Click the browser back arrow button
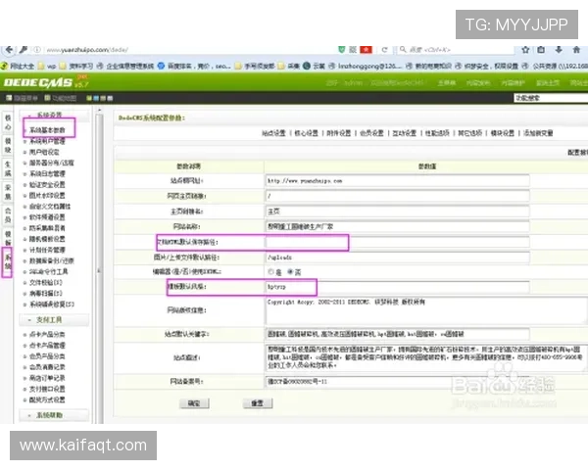The width and height of the screenshot is (588, 470). click(9, 50)
